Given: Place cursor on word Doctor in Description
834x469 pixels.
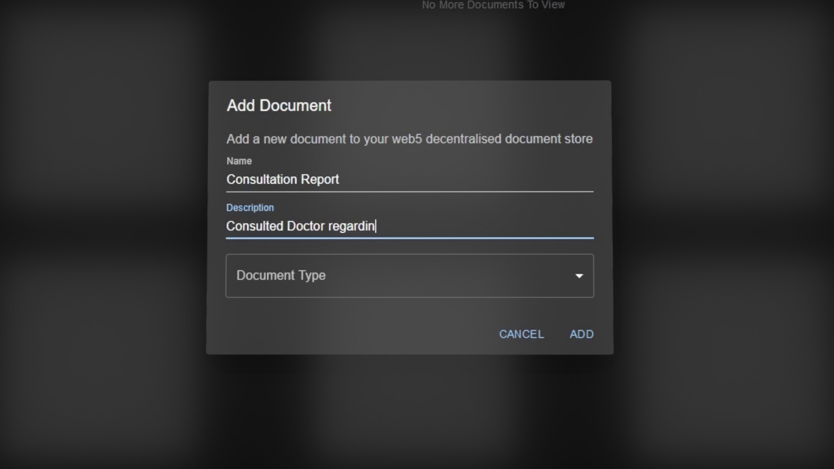Looking at the screenshot, I should 306,226.
